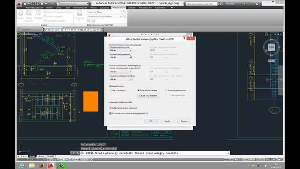The width and height of the screenshot is (300, 169).
Task: Click the Eksportuj export icon in ribbon
Action: tap(79, 13)
